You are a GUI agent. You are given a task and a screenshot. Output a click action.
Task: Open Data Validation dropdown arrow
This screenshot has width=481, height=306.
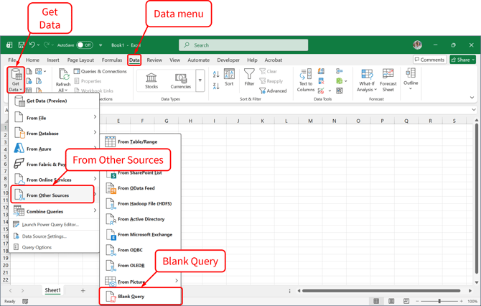coord(330,91)
